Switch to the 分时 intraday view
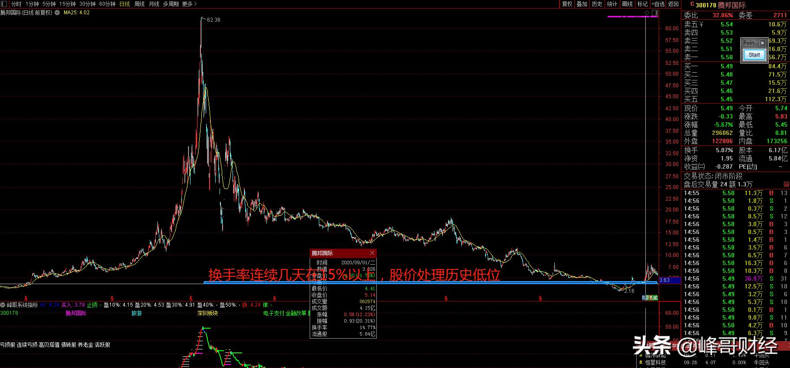Viewport: 790px width, 368px height. (x=16, y=4)
